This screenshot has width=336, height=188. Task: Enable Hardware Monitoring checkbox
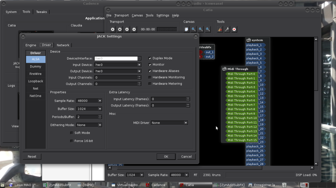click(150, 77)
